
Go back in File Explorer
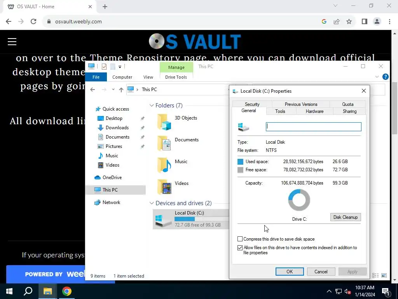(93, 90)
